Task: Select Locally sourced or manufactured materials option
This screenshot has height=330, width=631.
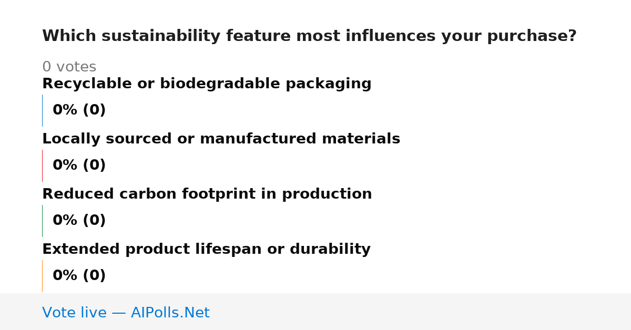Action: (221, 139)
